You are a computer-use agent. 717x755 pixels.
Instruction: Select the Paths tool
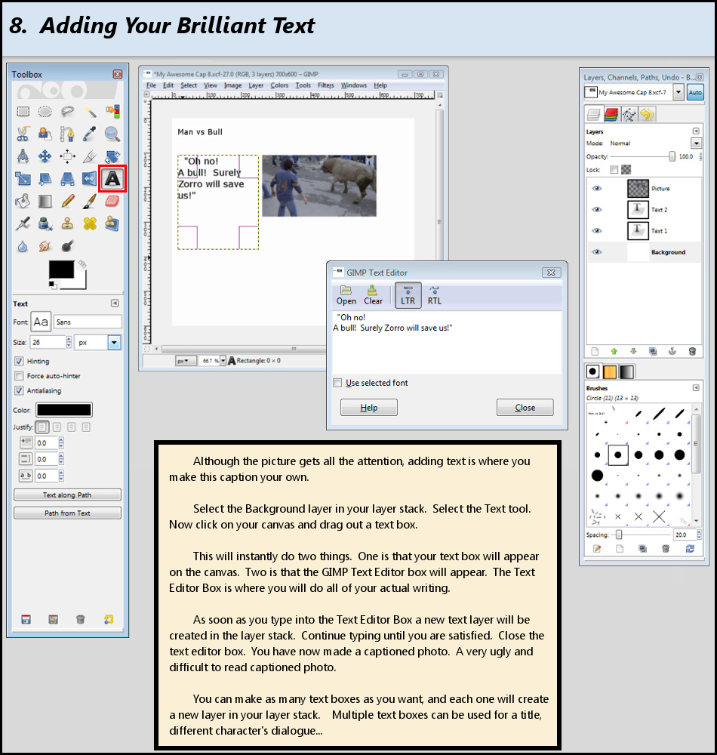click(67, 134)
